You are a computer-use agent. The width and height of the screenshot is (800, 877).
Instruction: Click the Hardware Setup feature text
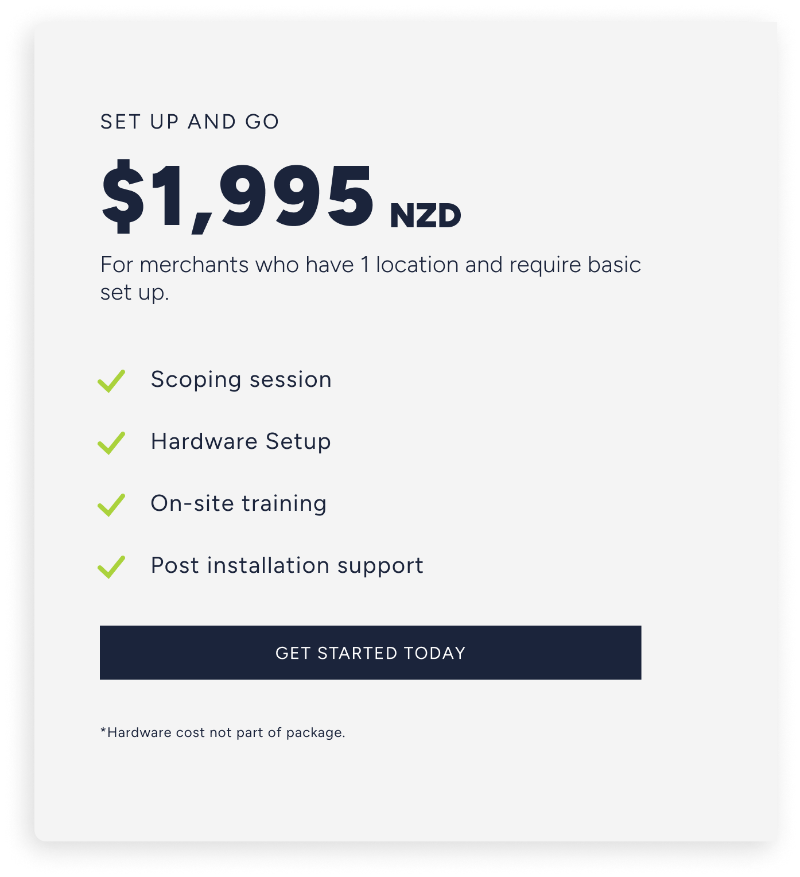240,441
